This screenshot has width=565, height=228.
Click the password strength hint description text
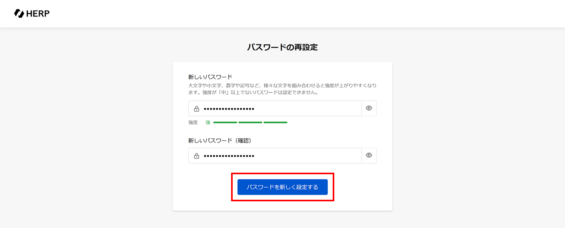[x=282, y=89]
